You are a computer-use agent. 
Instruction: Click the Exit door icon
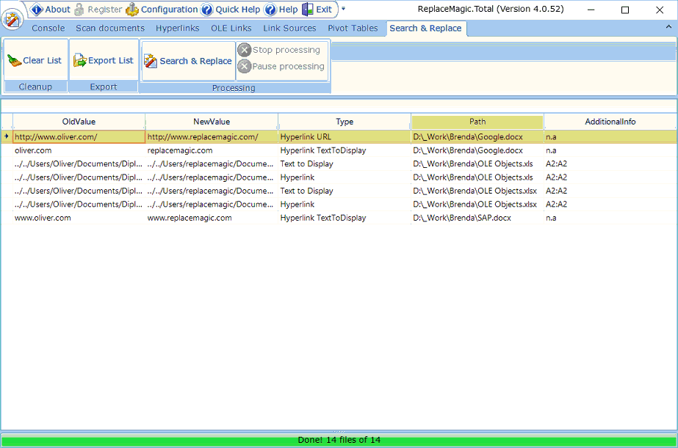tap(308, 9)
